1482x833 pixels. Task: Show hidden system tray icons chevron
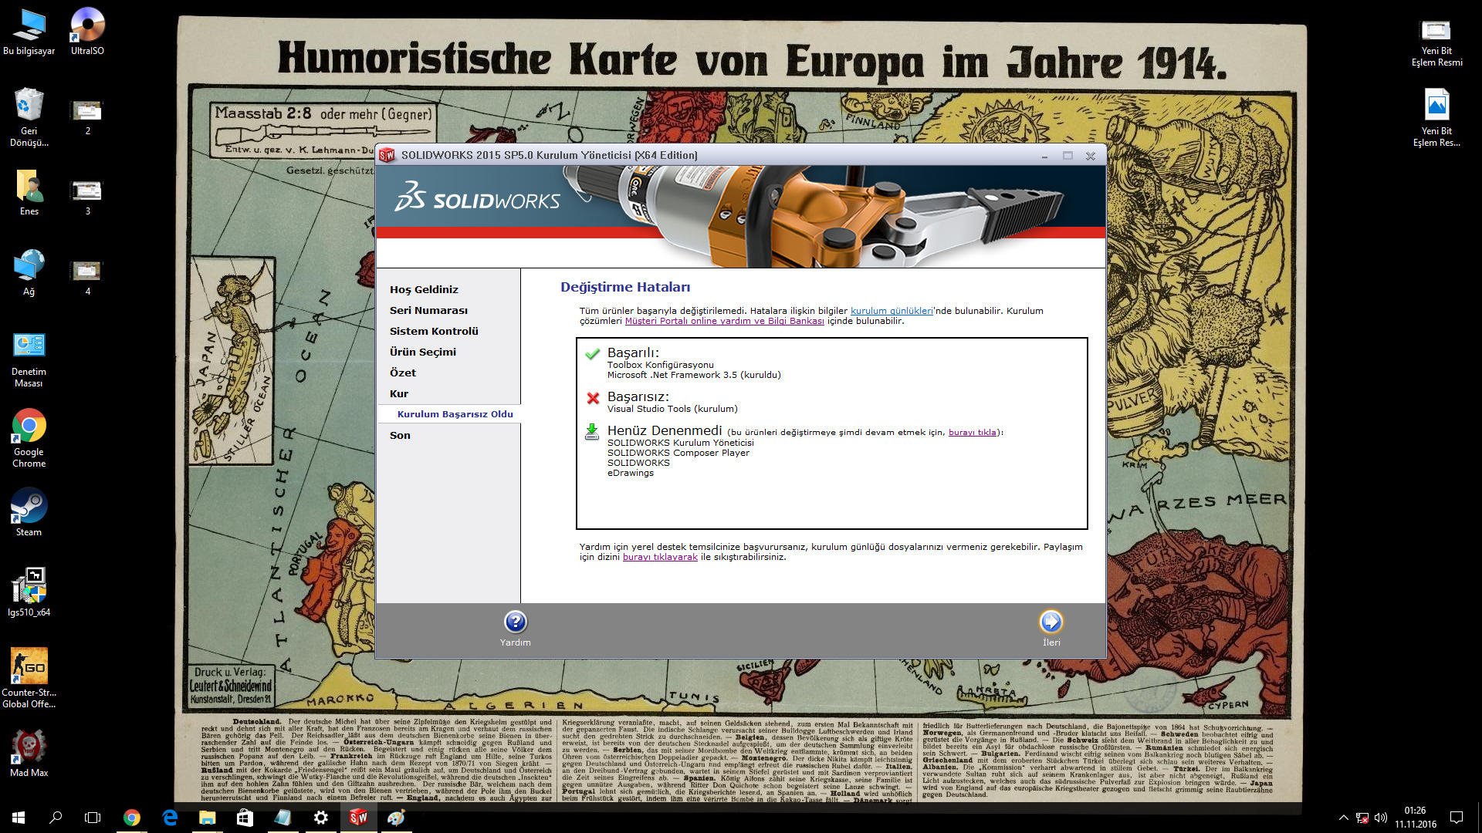[x=1343, y=818]
